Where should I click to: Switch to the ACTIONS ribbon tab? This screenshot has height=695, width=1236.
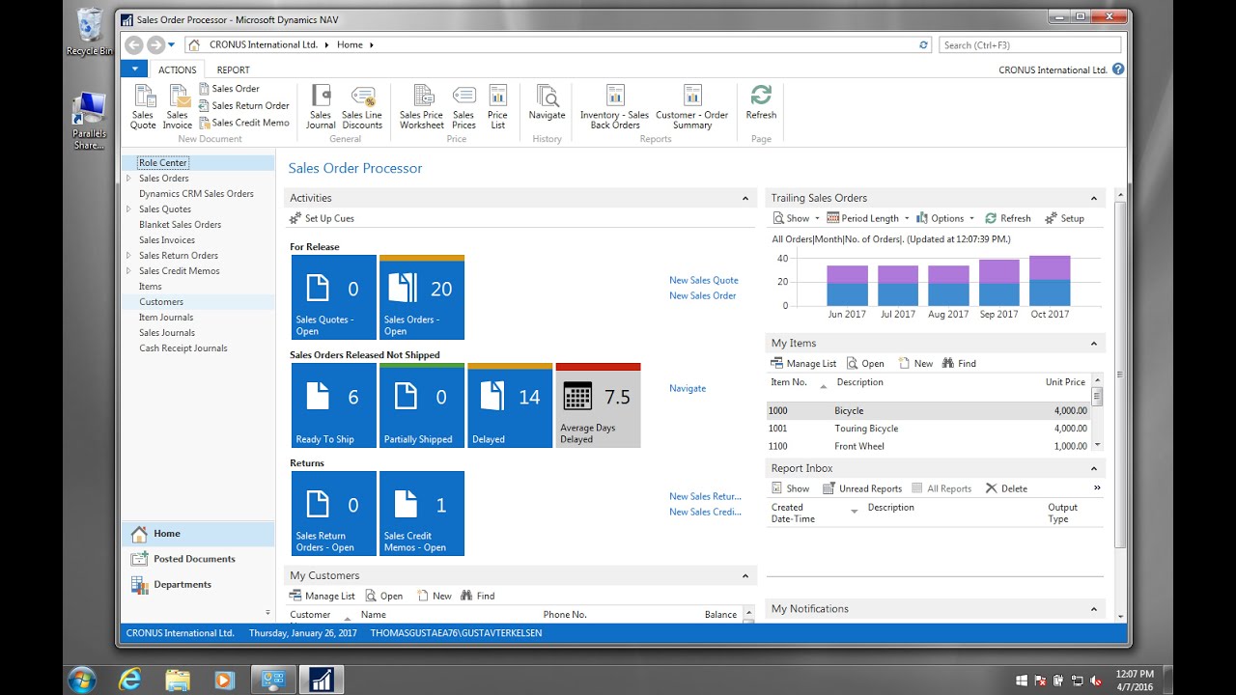point(178,69)
